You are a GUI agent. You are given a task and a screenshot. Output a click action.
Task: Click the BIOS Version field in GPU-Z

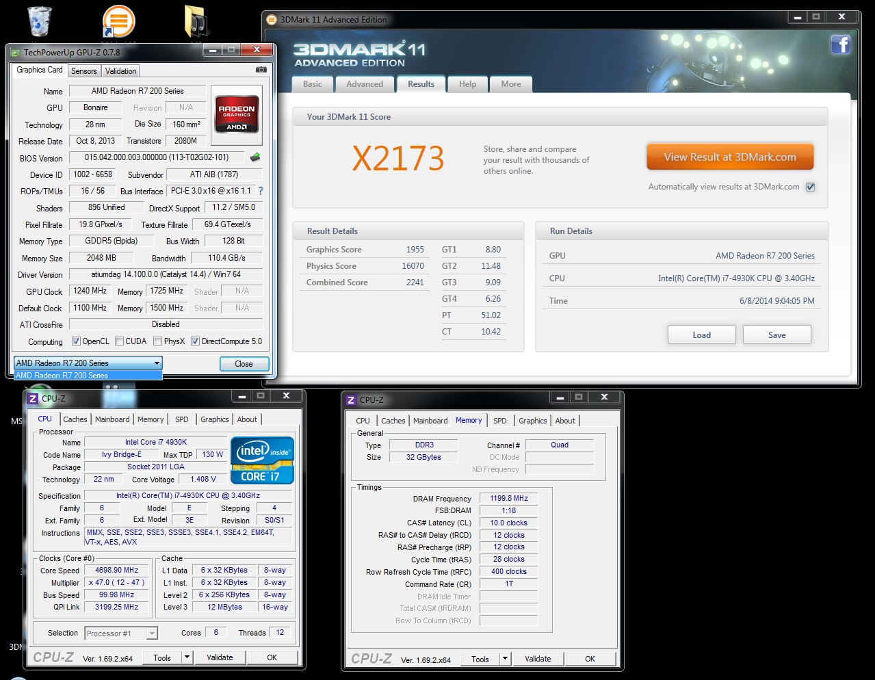[157, 157]
